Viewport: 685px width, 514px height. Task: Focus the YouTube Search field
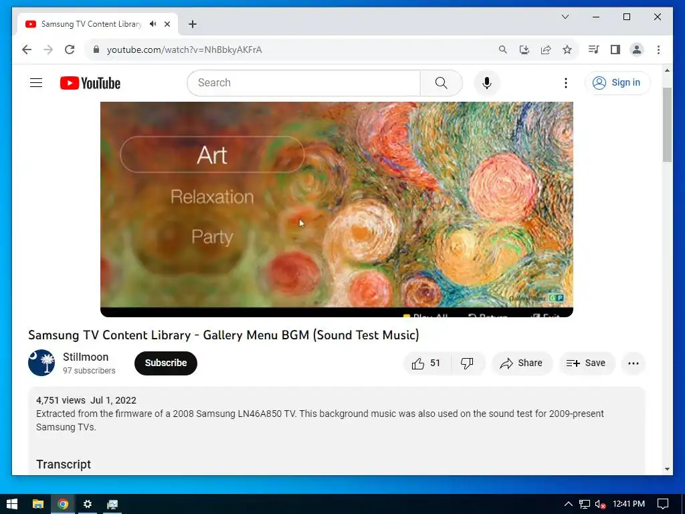[x=304, y=82]
